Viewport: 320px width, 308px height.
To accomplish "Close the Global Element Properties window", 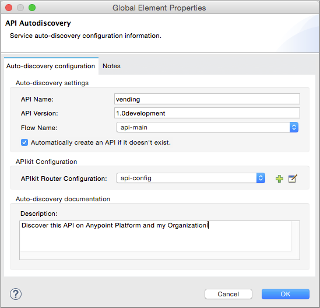I will (x=9, y=8).
